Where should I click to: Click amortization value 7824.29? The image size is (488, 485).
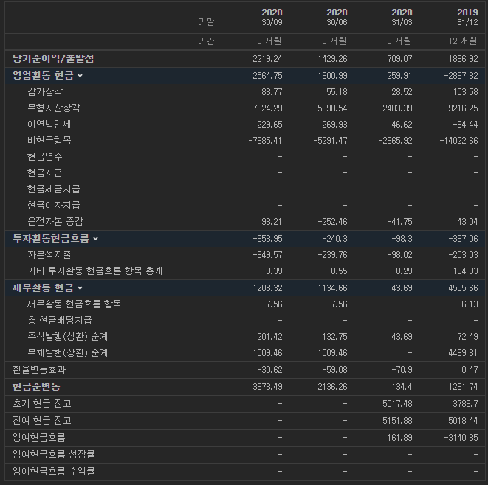coord(267,108)
